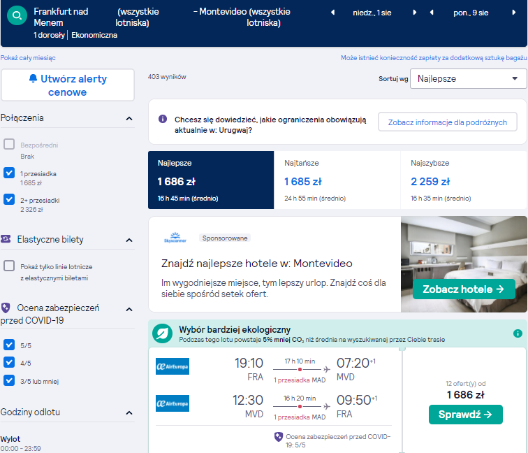Click the green leaf eco icon
This screenshot has width=528, height=453.
[162, 333]
